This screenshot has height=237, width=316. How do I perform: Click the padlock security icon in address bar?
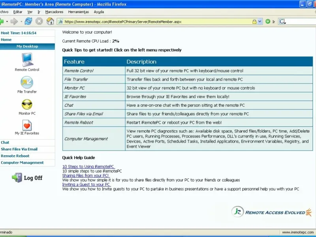pyautogui.click(x=254, y=22)
